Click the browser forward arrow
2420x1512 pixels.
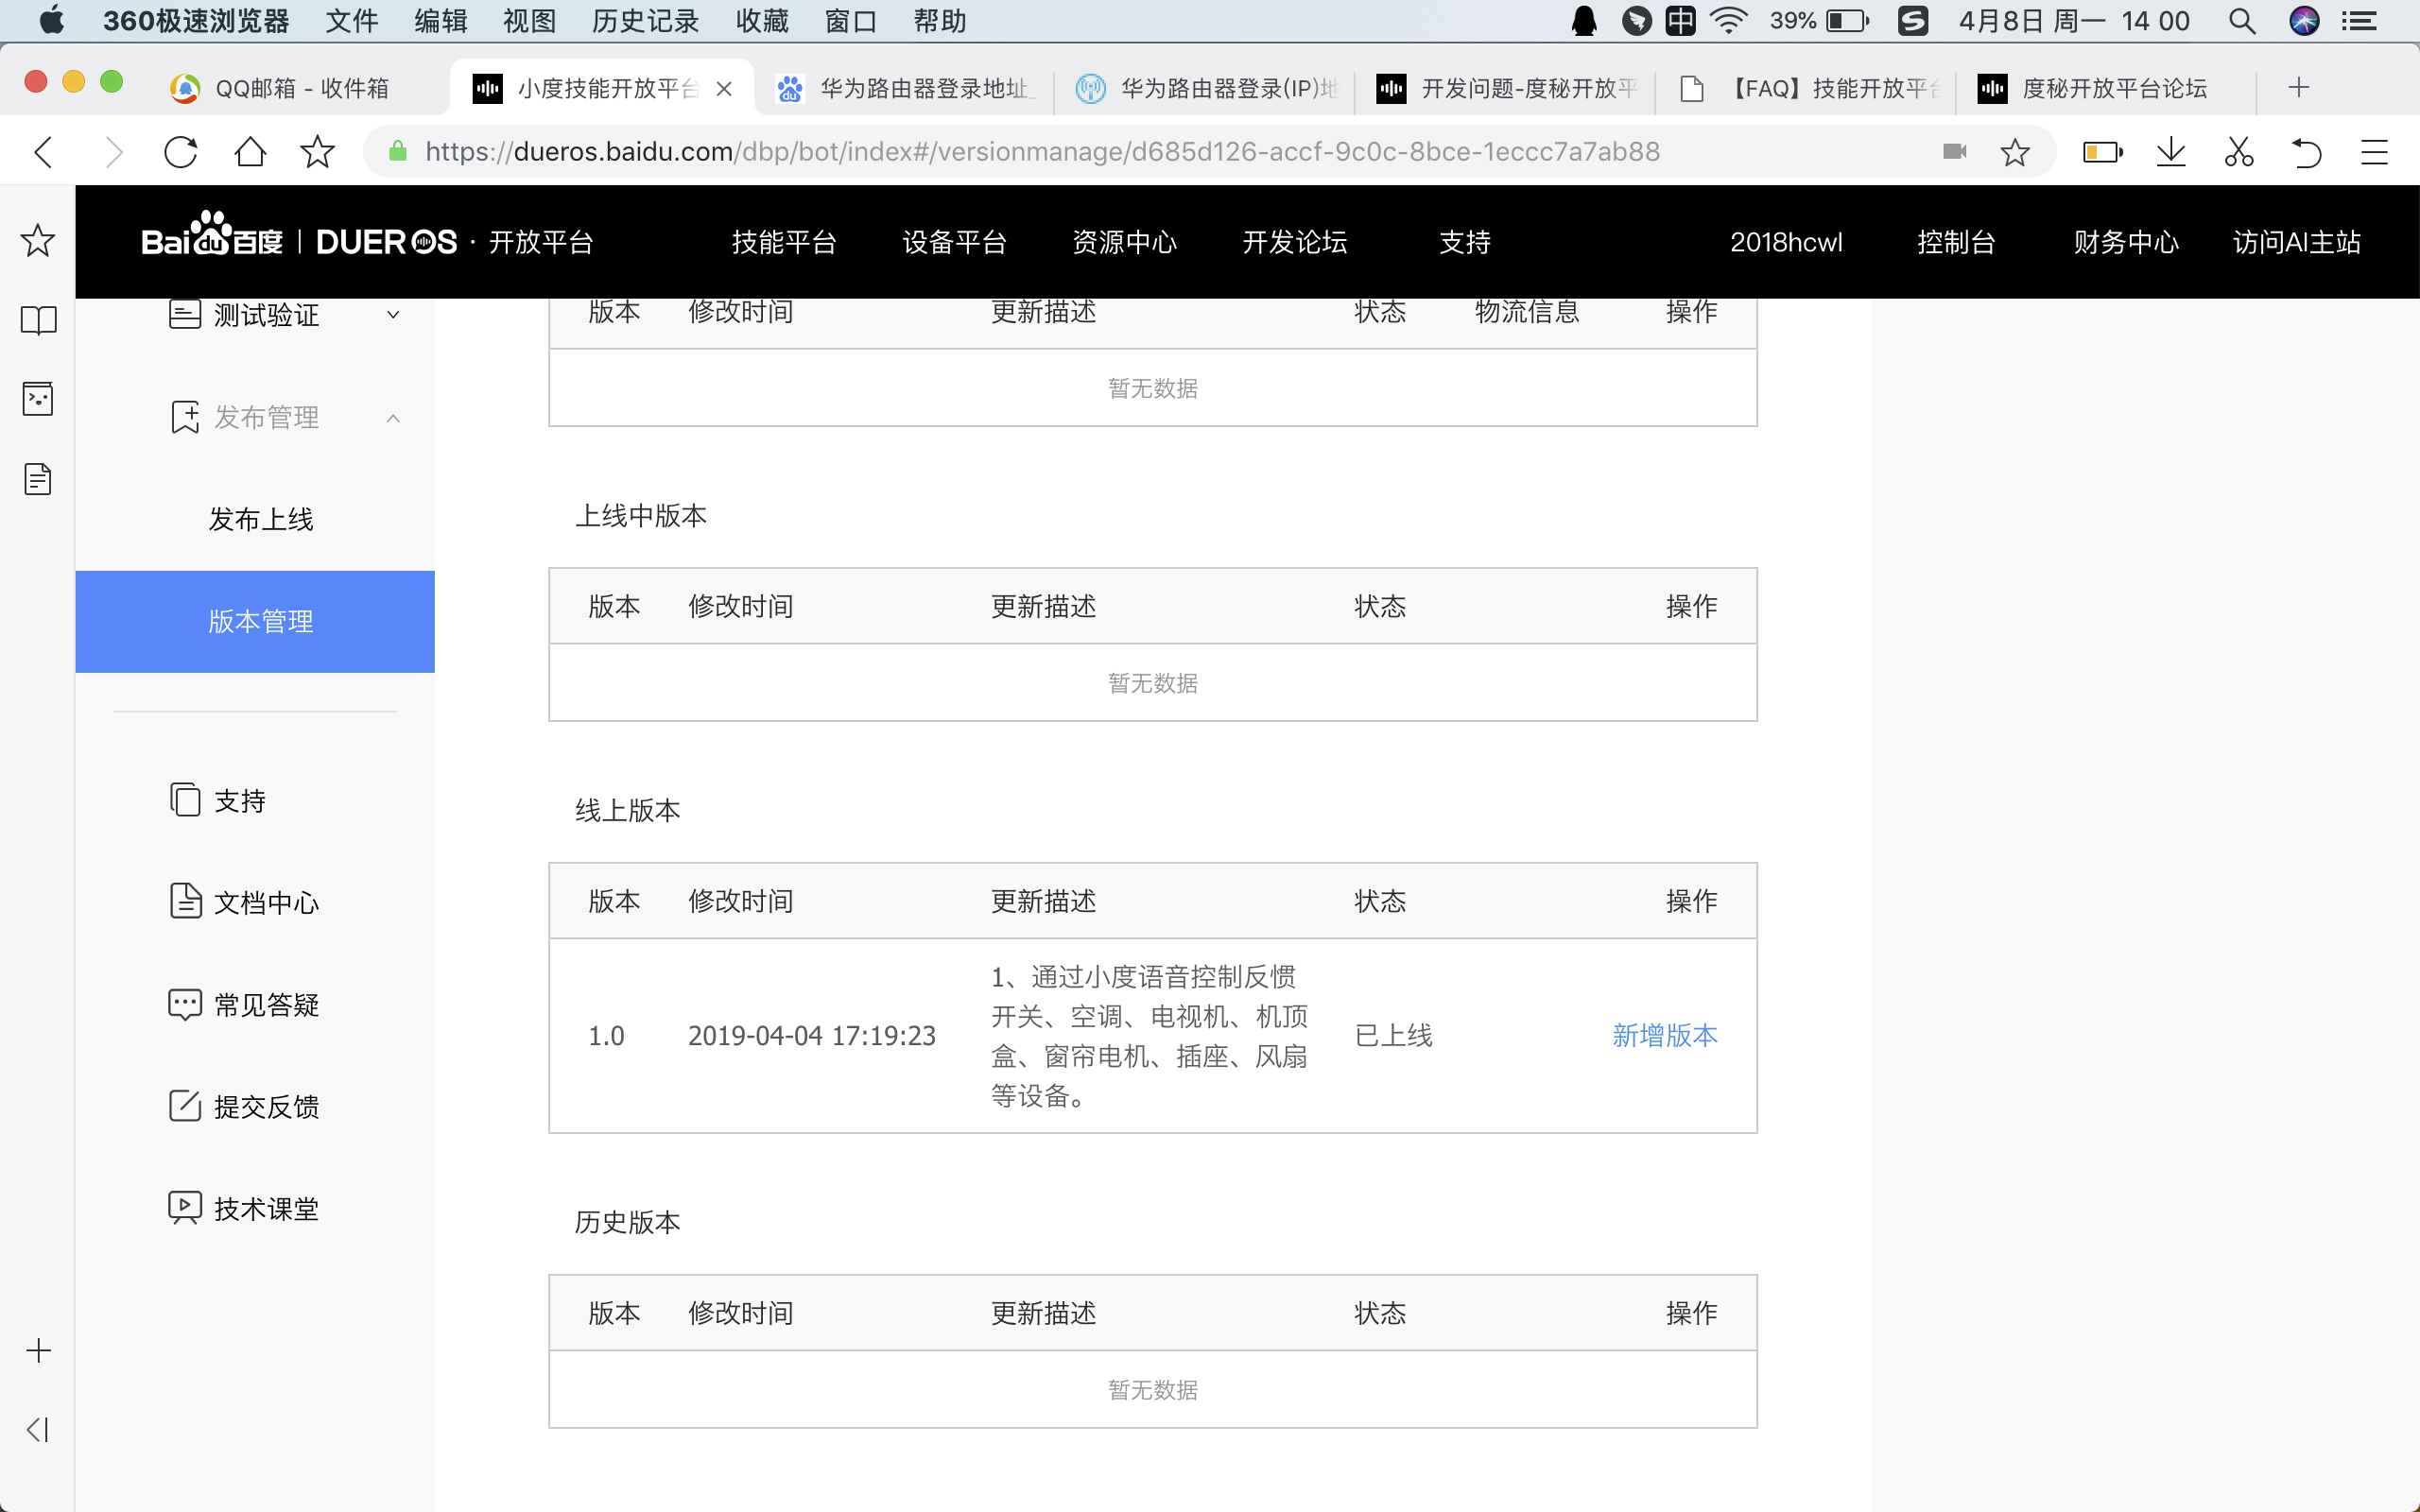click(x=113, y=152)
